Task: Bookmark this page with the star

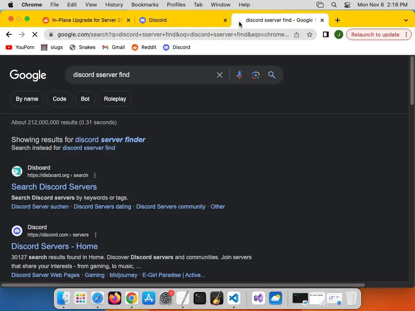Action: click(309, 34)
